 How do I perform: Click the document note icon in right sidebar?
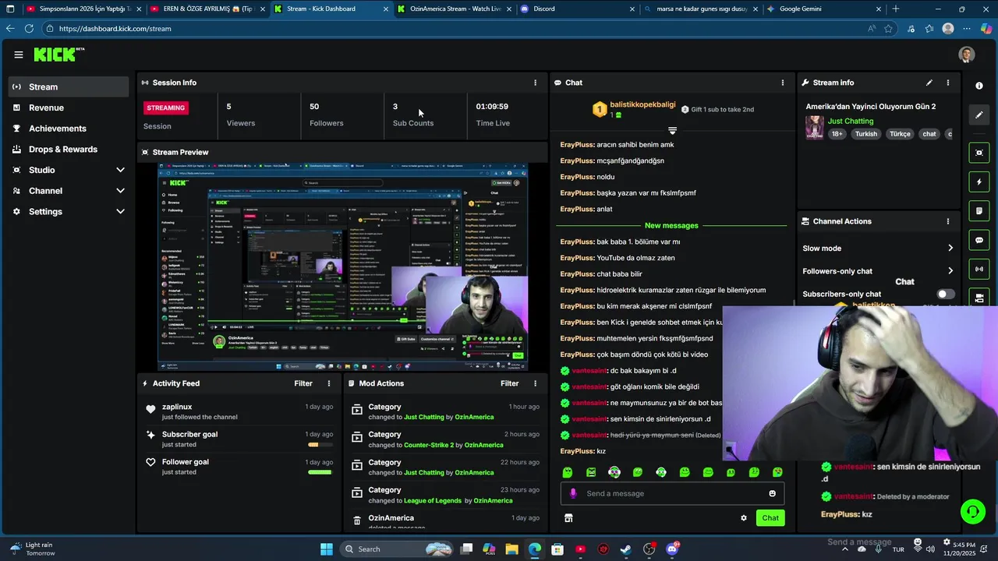click(x=979, y=211)
